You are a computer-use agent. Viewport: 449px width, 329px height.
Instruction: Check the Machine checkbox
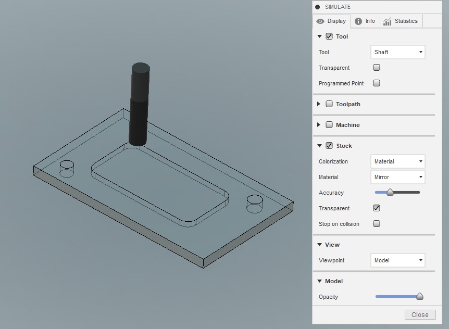click(x=329, y=125)
